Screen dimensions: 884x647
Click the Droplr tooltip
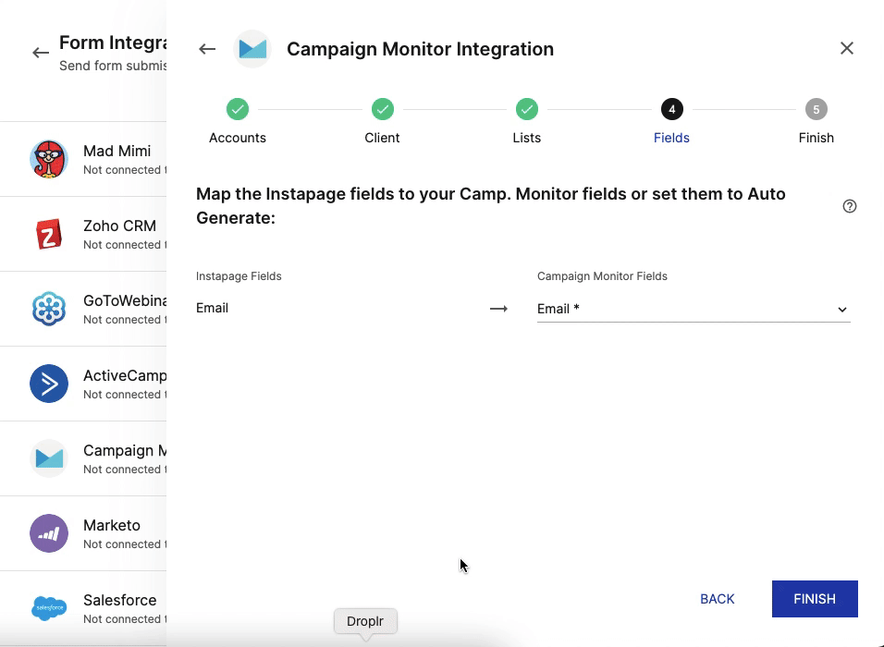(365, 621)
